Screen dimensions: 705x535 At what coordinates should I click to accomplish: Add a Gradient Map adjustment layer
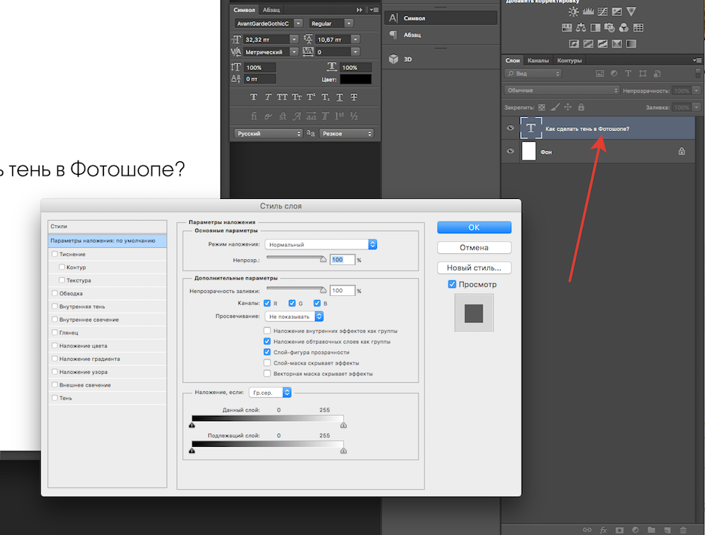click(x=631, y=44)
